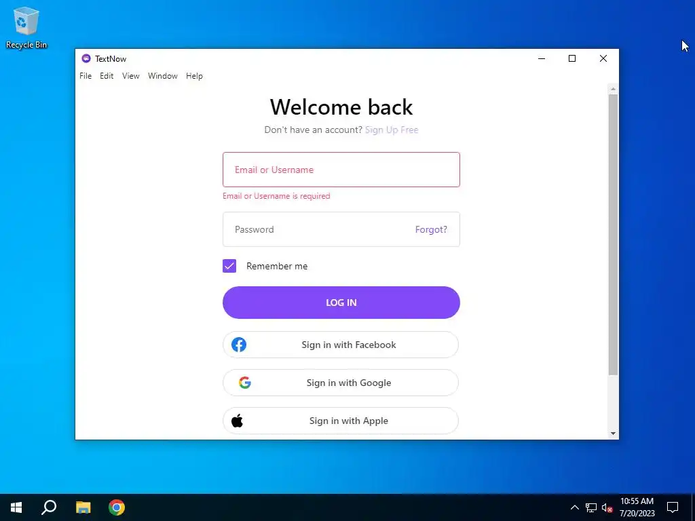Click the Forgot? password link
Screen dimensions: 695x521
point(431,229)
